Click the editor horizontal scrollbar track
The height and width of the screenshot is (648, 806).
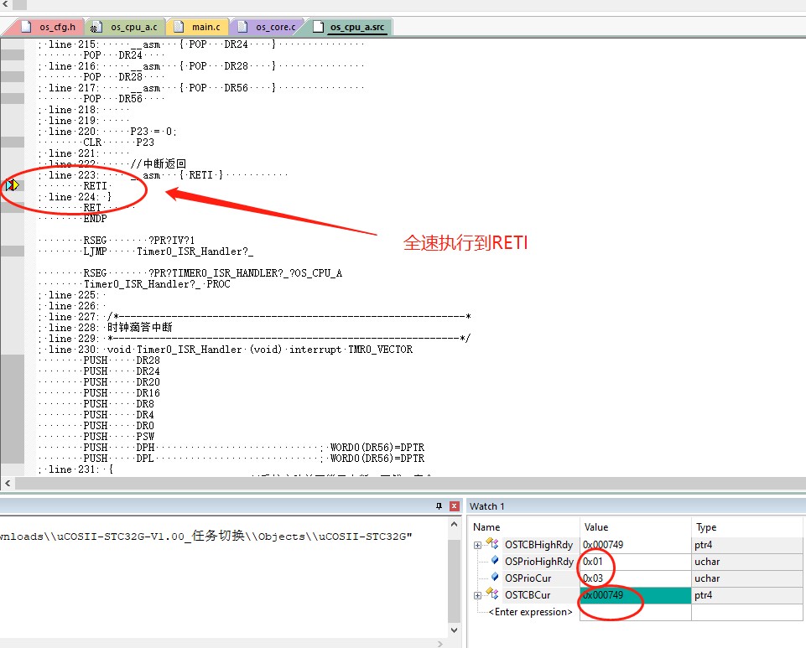tap(410, 483)
